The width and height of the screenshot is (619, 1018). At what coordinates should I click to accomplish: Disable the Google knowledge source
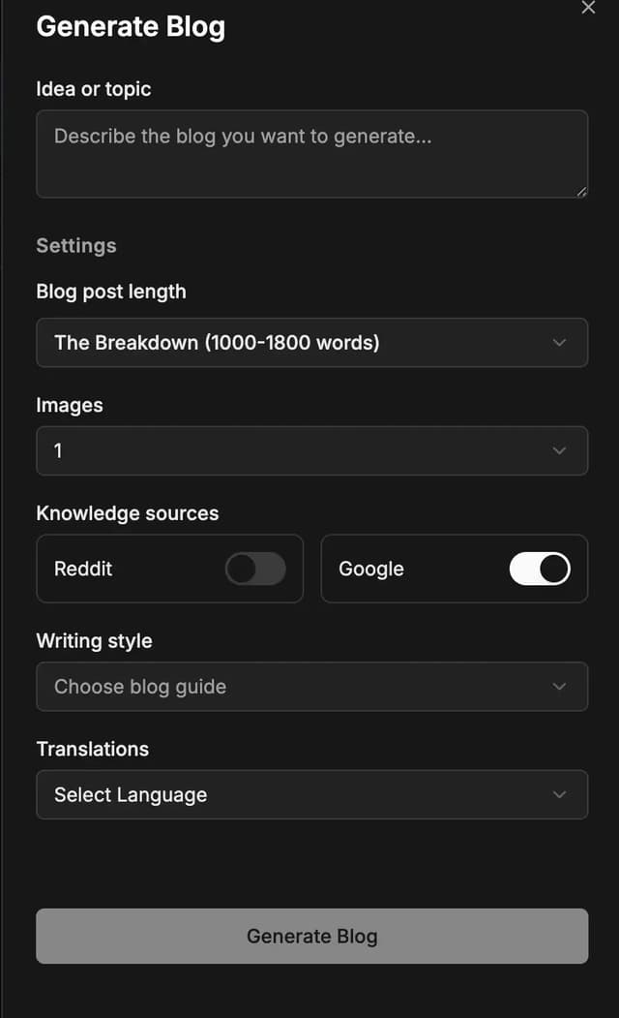tap(539, 569)
